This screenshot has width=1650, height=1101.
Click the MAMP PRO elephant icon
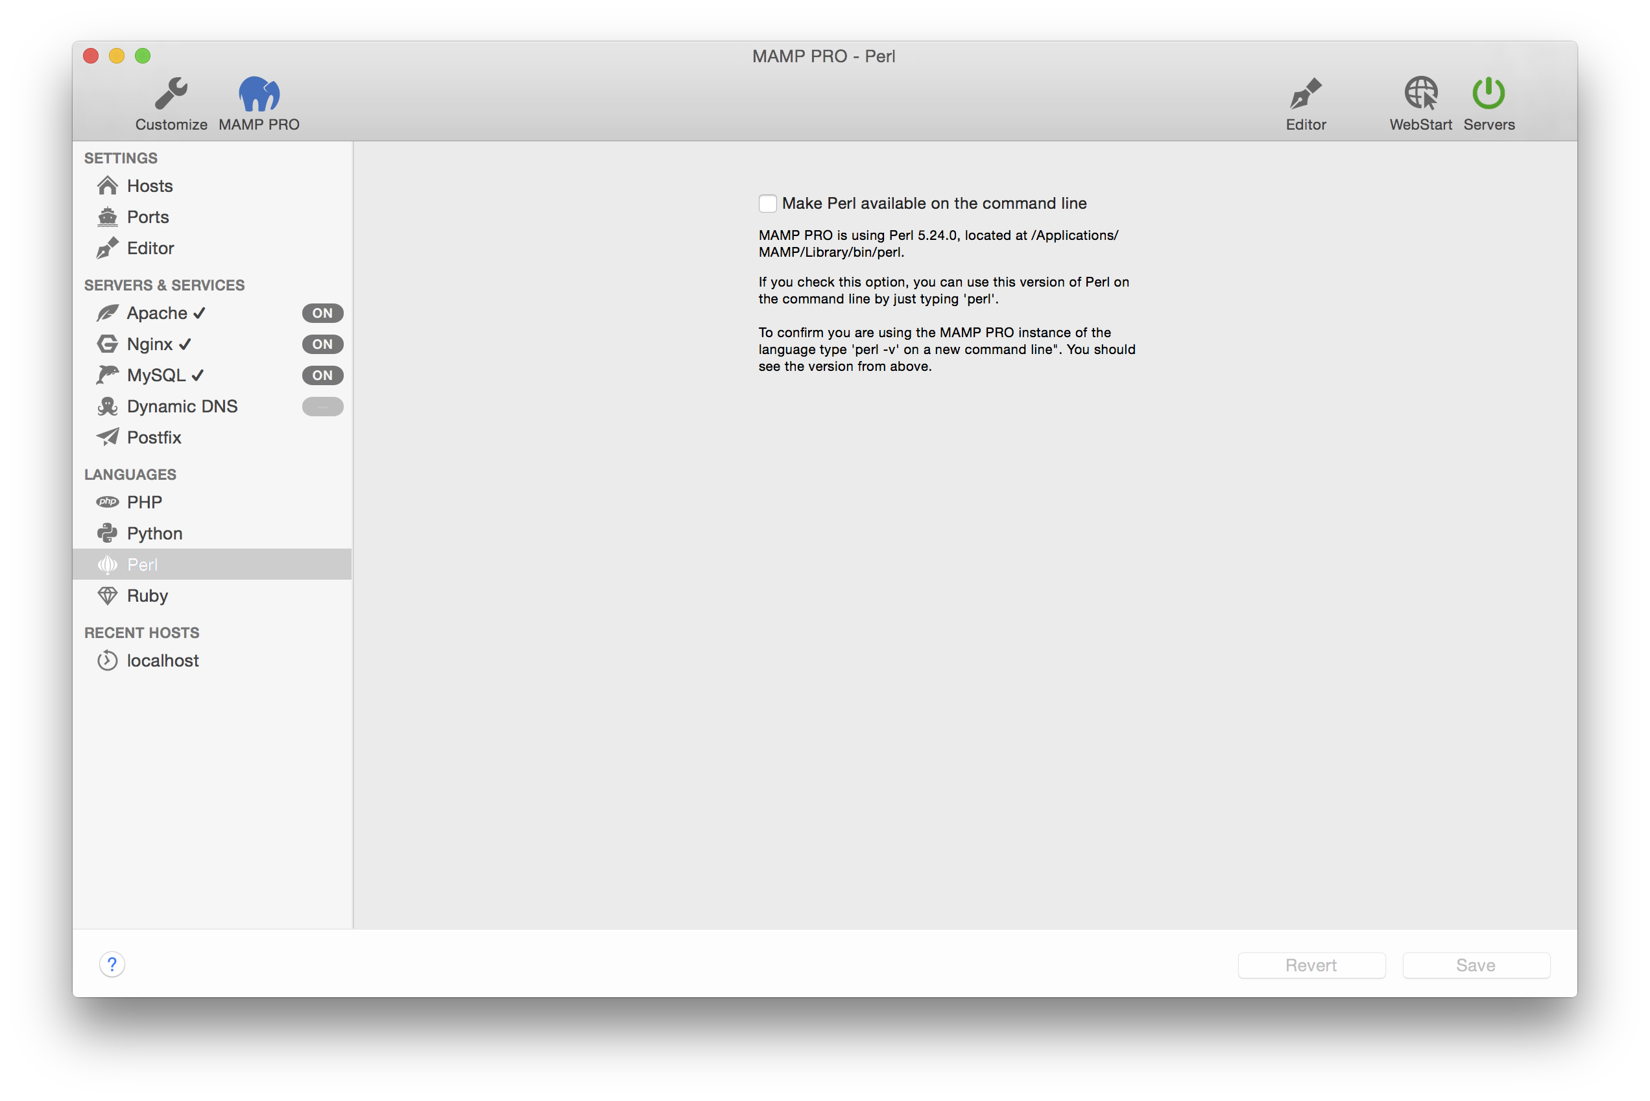[x=259, y=93]
